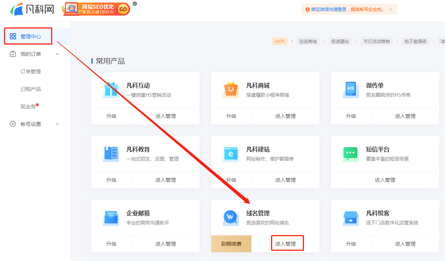This screenshot has height=261, width=445.
Task: Click the 一键创建H5营销活动 description text
Action: (149, 95)
